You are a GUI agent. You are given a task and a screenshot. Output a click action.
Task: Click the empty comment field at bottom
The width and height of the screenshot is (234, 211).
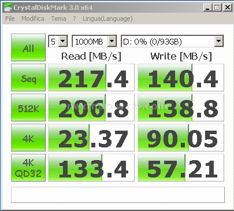118,195
